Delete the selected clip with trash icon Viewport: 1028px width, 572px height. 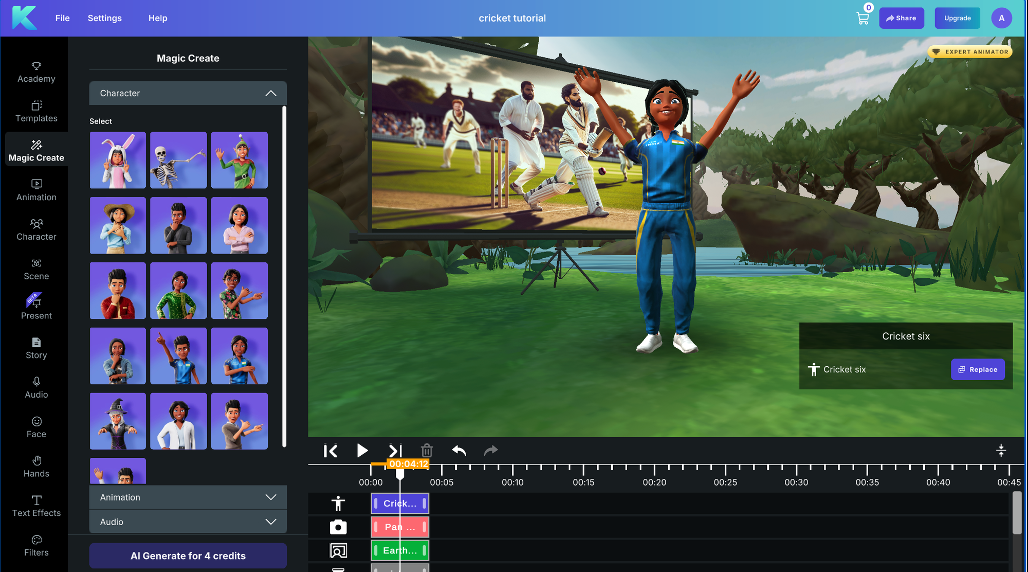click(426, 450)
